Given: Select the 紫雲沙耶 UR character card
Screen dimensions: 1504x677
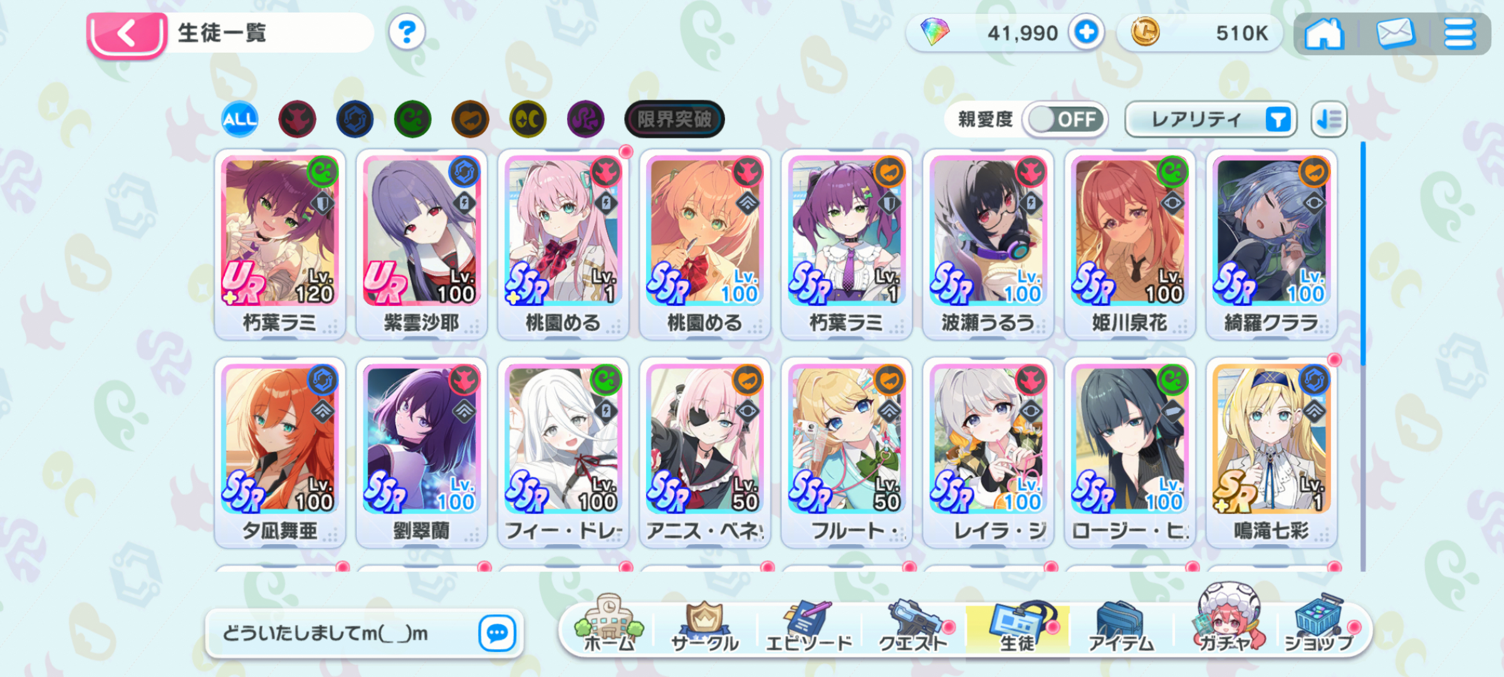Looking at the screenshot, I should (x=422, y=244).
